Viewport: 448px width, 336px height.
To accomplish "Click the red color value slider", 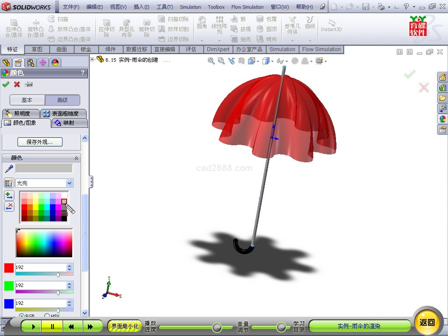I will (x=58, y=274).
